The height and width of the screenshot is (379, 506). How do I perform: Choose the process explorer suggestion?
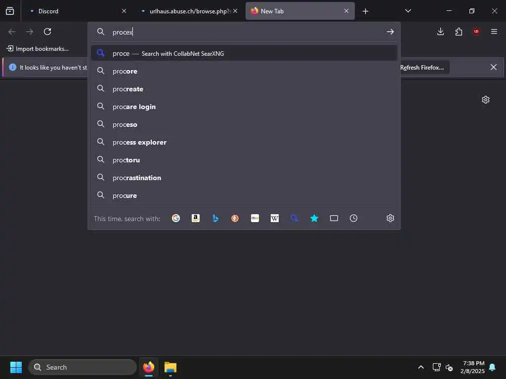click(x=244, y=142)
